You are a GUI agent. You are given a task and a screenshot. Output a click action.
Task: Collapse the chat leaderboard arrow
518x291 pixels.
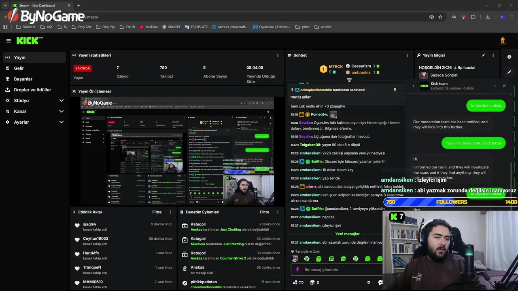(349, 80)
